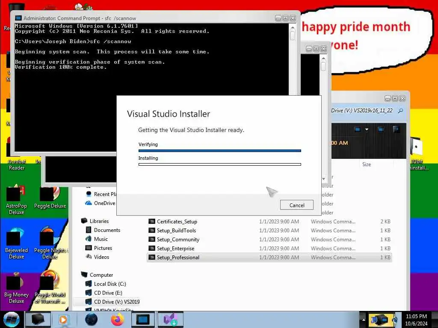Click the second window's scrollbar up arrow
Image resolution: width=438 pixels, height=328 pixels.
323,58
